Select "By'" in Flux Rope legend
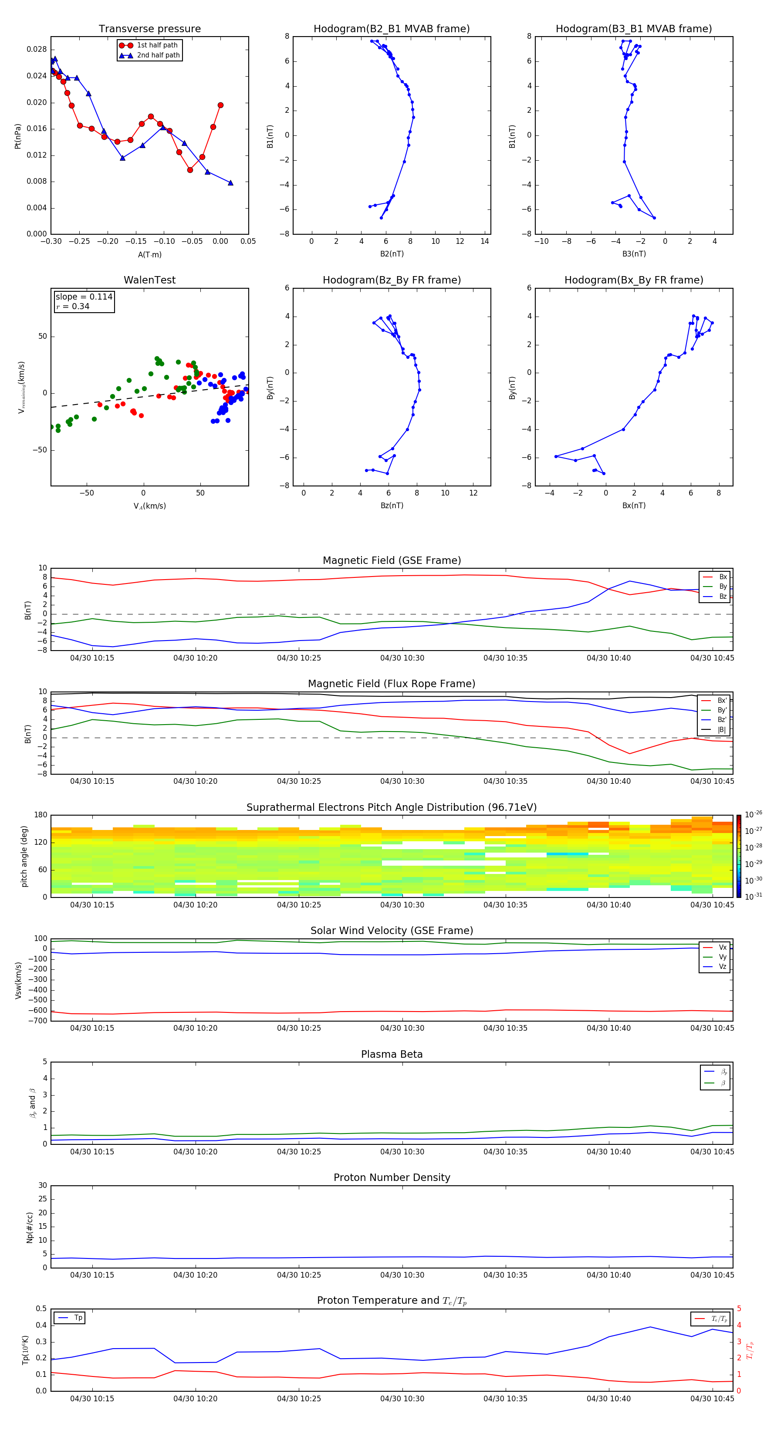The height and width of the screenshot is (1437, 784). click(715, 710)
